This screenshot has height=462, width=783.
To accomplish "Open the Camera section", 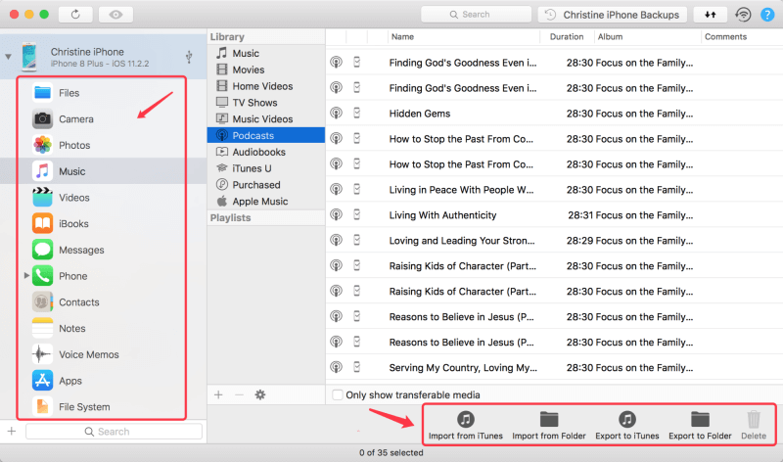I will 103,118.
